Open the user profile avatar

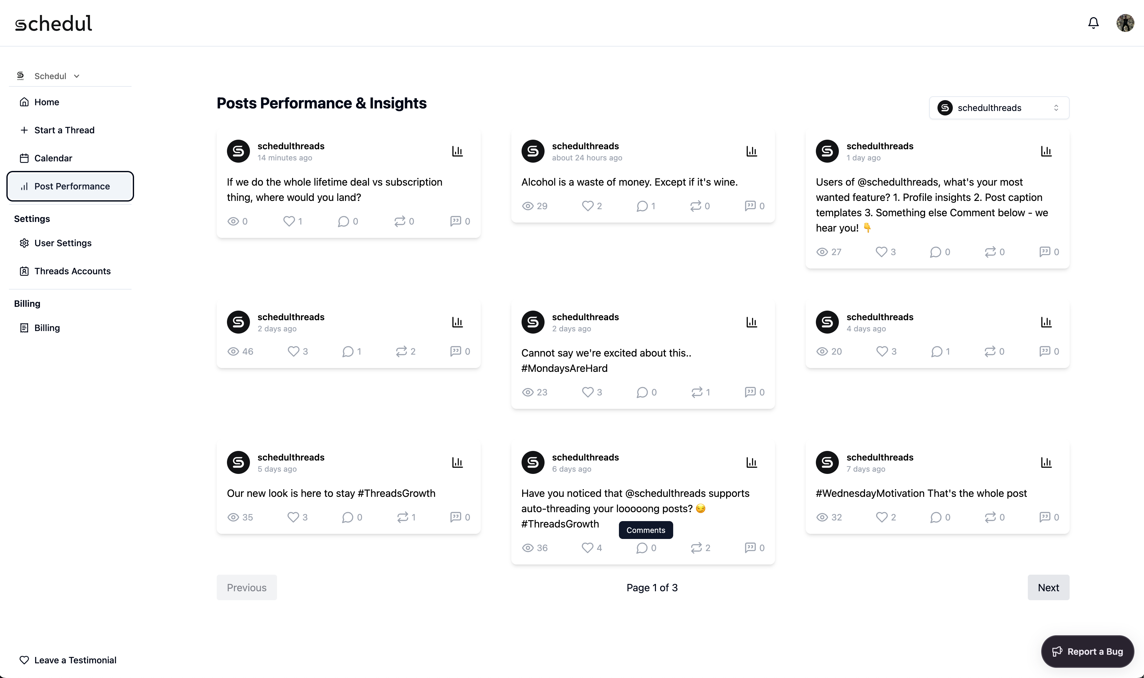click(1125, 23)
